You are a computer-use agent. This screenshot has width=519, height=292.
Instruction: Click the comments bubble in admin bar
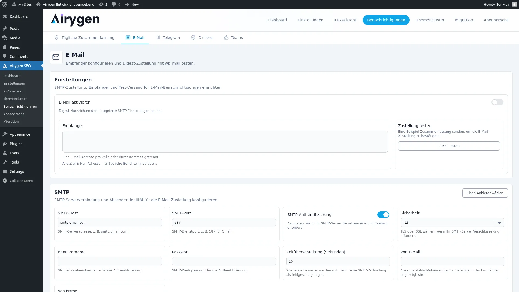(x=114, y=4)
